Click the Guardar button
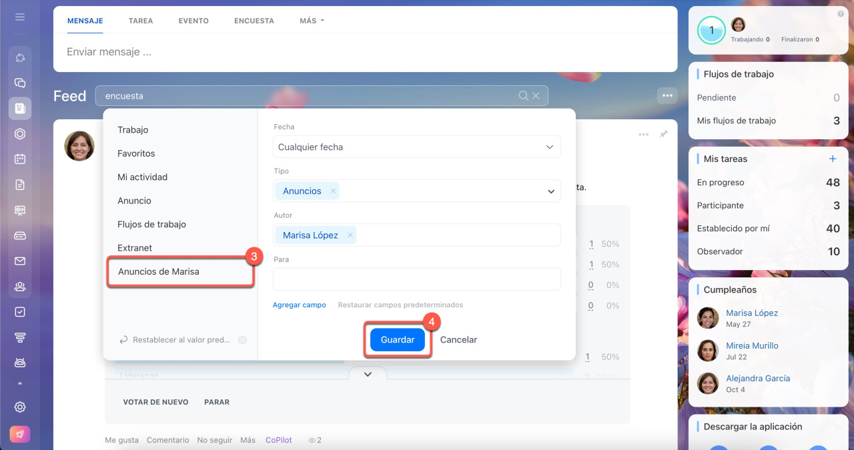This screenshot has height=450, width=854. pos(398,340)
